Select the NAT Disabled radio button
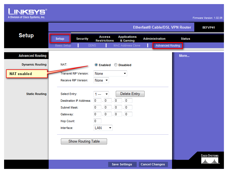Image resolution: width=228 pixels, height=173 pixels. coord(116,65)
